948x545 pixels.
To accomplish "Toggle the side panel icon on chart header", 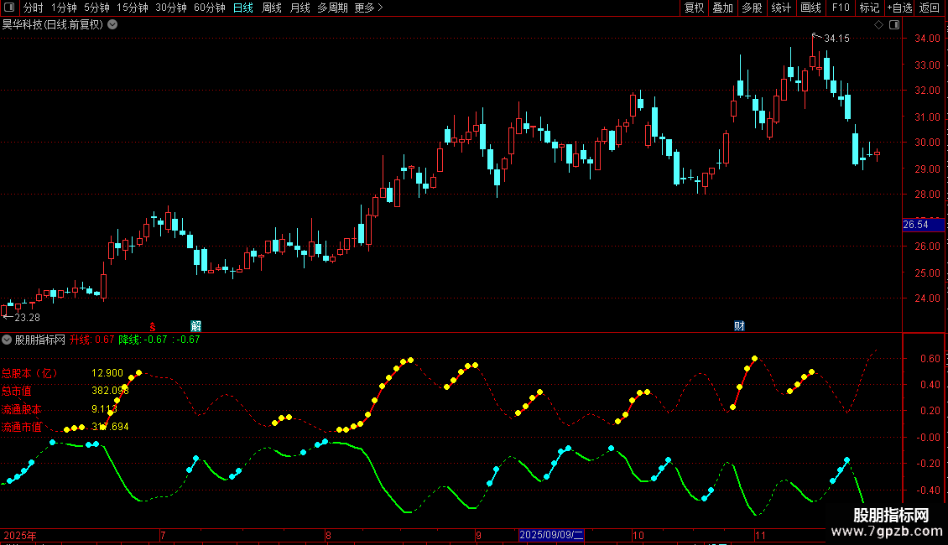I will coord(894,25).
